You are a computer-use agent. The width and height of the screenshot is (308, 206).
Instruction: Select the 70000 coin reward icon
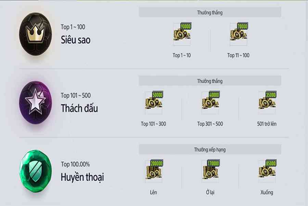[x=239, y=34]
